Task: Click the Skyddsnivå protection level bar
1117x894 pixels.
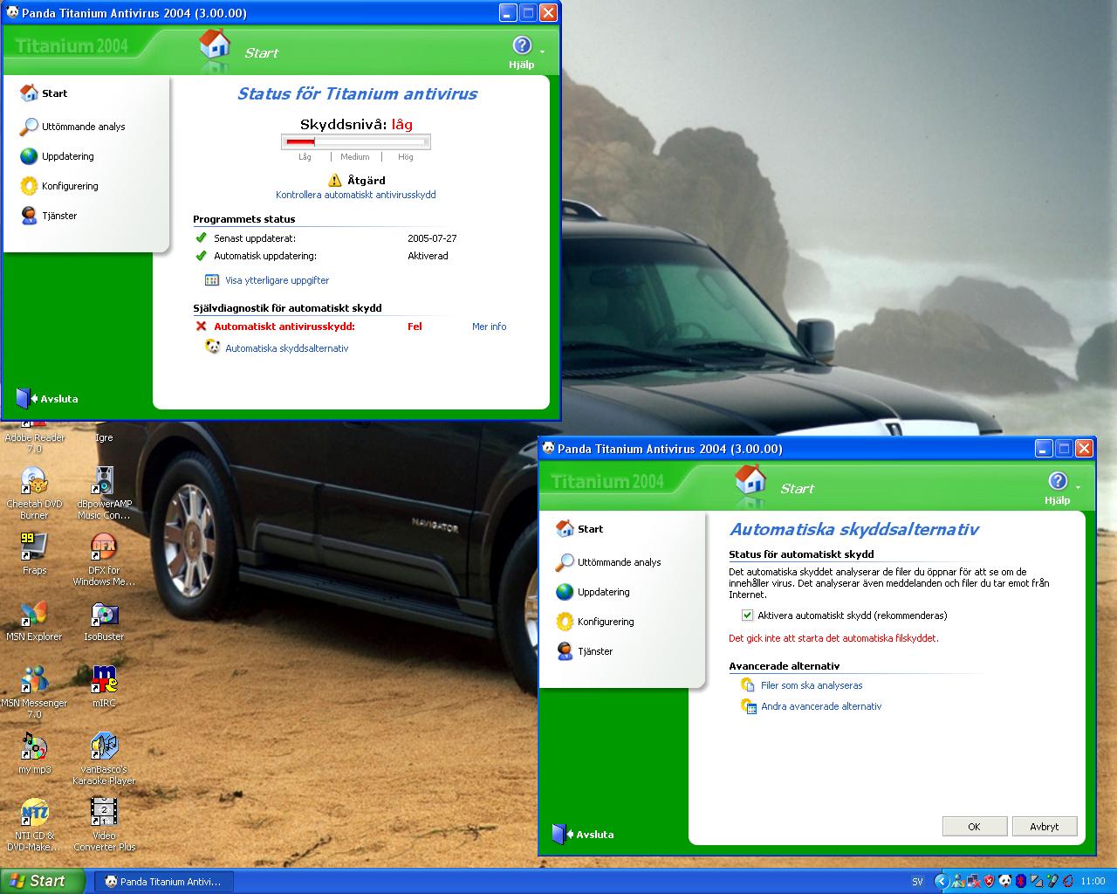Action: point(356,141)
